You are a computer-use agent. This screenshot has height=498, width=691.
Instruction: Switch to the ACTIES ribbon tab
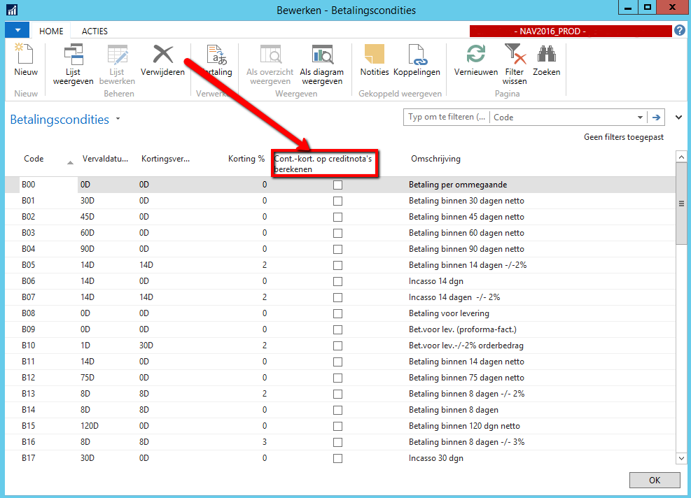pyautogui.click(x=95, y=31)
